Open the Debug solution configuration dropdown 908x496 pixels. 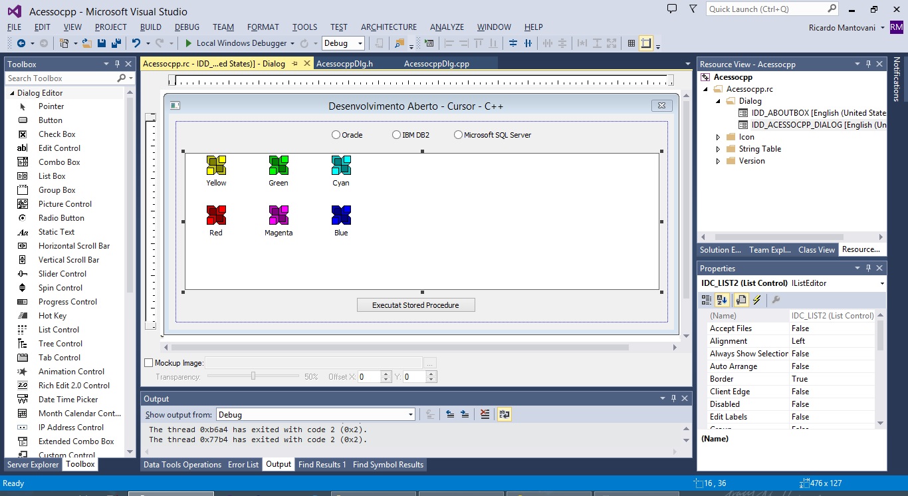343,43
